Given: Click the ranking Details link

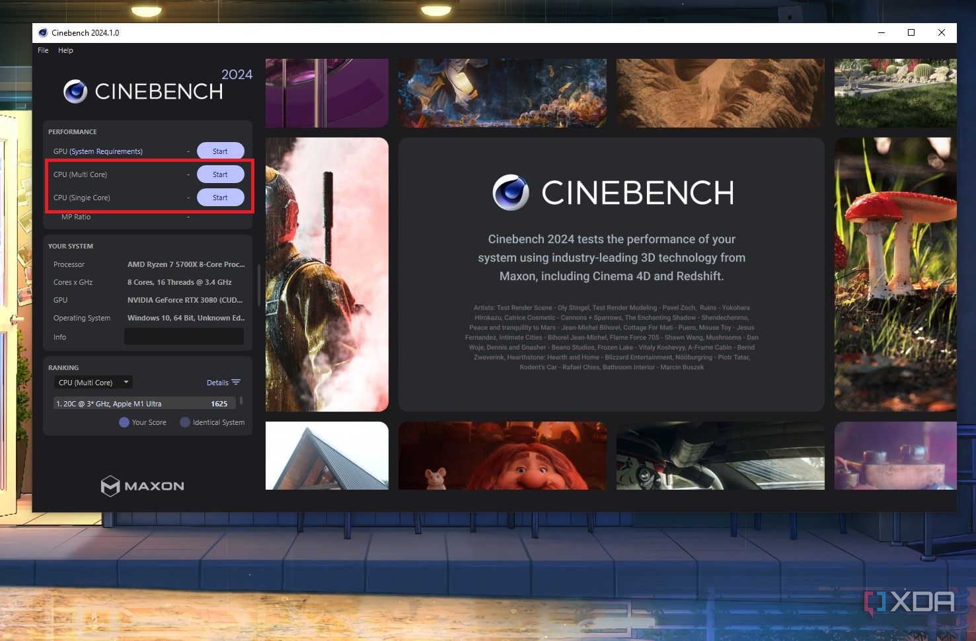Looking at the screenshot, I should tap(217, 383).
